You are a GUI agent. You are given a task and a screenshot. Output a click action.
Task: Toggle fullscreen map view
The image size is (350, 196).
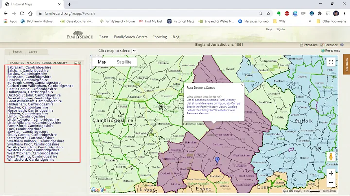(331, 62)
